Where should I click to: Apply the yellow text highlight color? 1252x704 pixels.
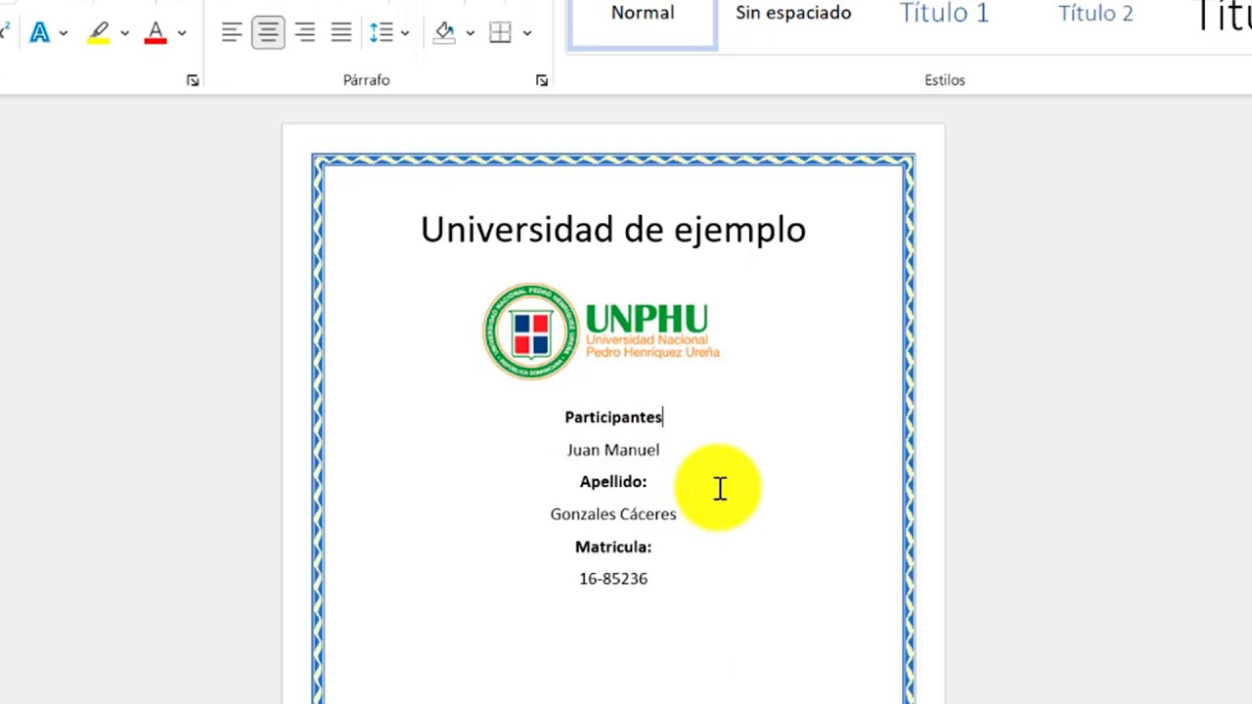click(x=99, y=32)
